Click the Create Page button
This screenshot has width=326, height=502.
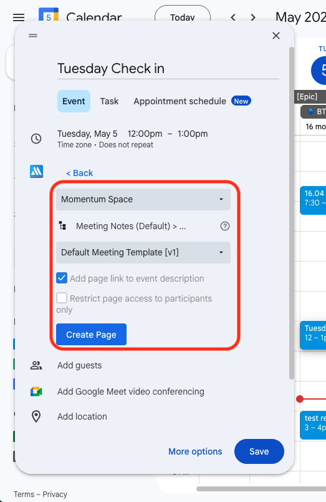click(91, 335)
